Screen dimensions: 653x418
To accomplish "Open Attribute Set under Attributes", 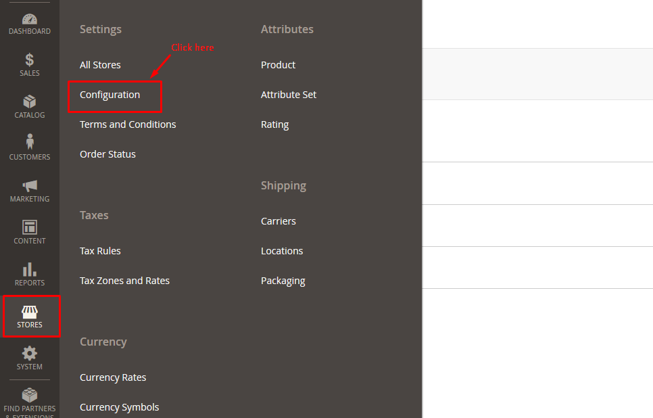I will click(289, 95).
